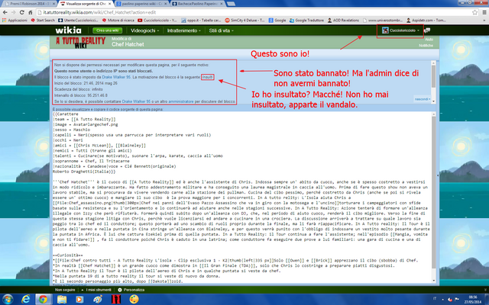The image size is (489, 305).
Task: Collapse the notice with nascondi dropdown
Action: (423, 99)
